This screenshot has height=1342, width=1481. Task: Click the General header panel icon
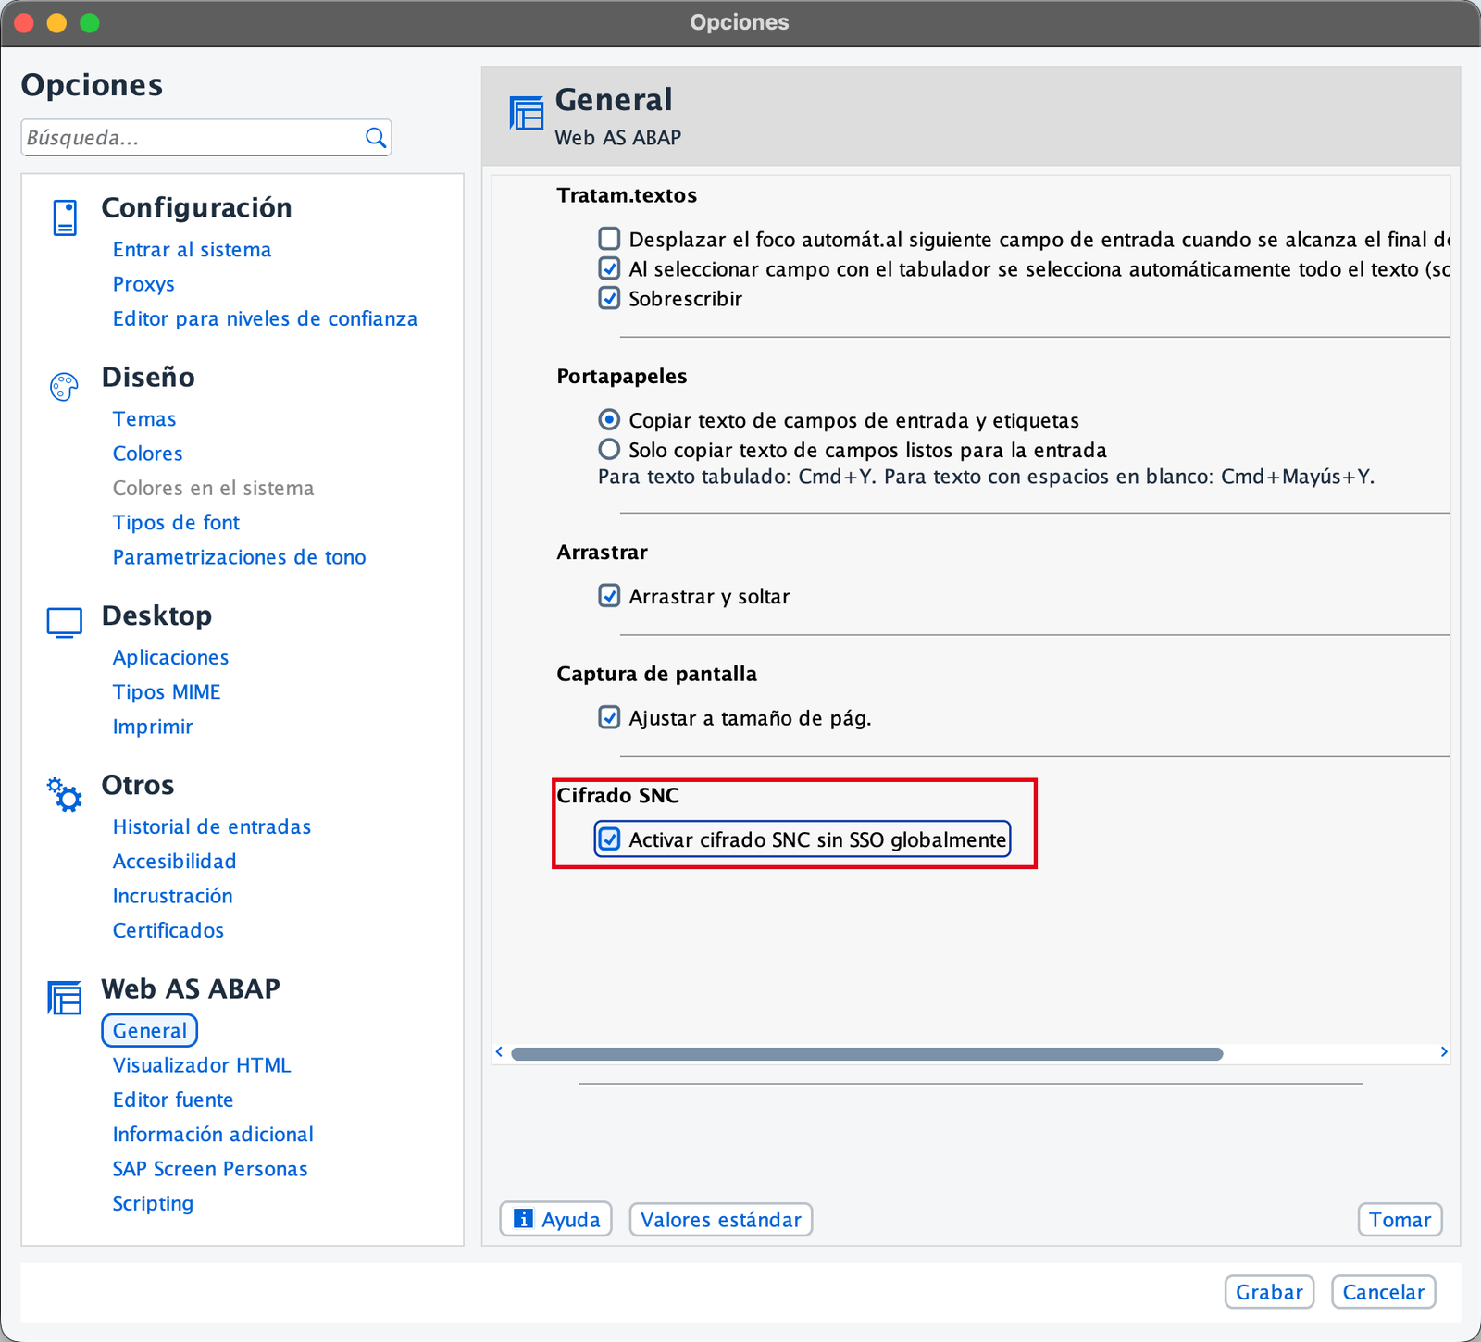pos(527,113)
